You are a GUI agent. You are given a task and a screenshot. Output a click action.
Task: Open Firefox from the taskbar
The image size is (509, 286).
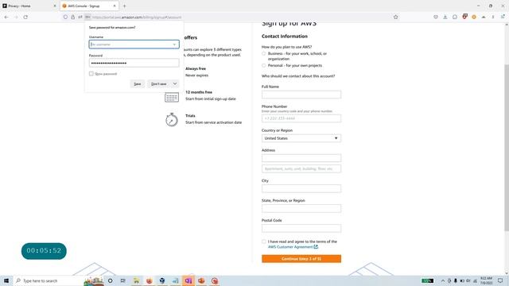click(x=150, y=280)
